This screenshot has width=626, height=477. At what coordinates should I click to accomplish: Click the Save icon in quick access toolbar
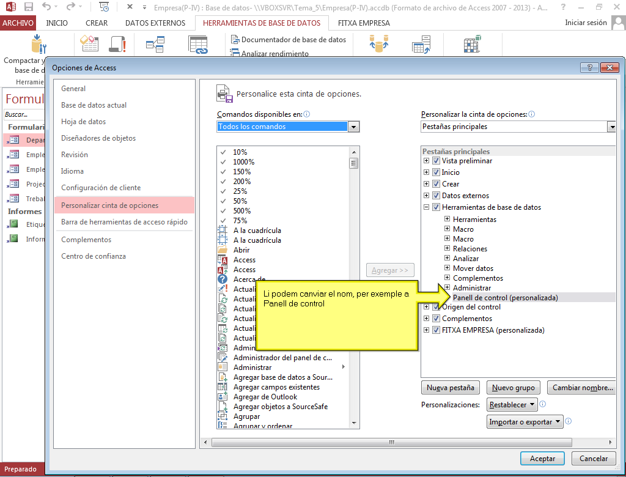28,7
